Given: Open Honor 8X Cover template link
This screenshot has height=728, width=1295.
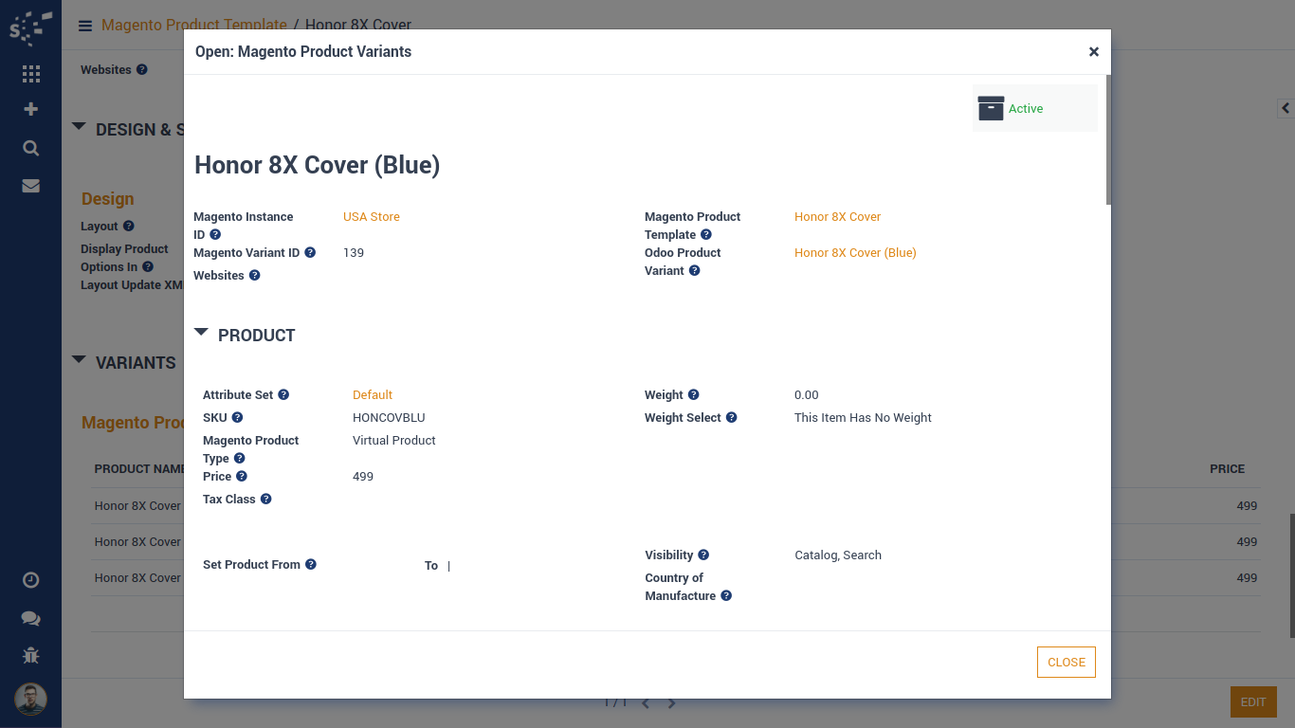Looking at the screenshot, I should click(x=837, y=217).
